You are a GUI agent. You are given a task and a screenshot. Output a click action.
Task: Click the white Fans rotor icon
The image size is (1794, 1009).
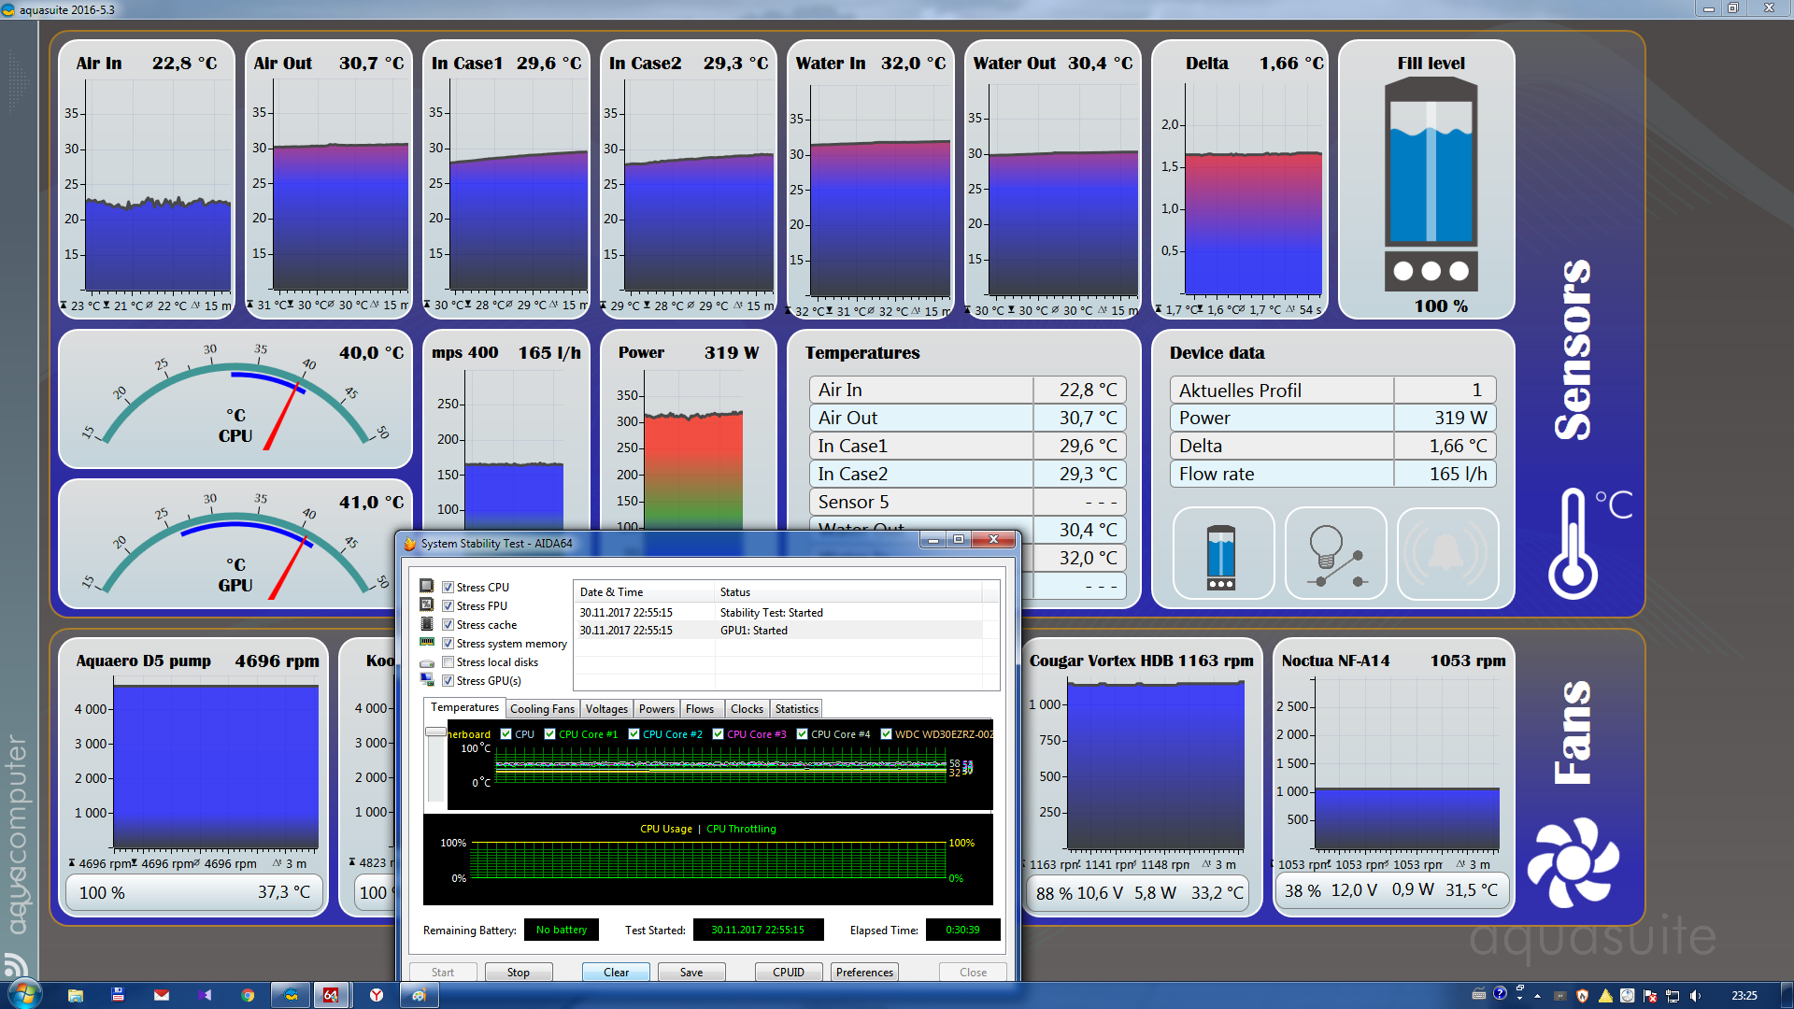point(1573,863)
